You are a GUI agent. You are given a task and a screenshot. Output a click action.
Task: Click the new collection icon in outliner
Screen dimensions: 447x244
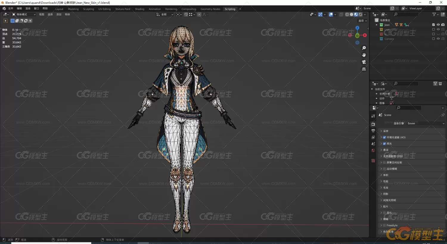coord(443,14)
